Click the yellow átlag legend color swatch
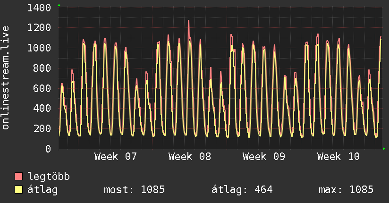The width and height of the screenshot is (389, 203). tap(18, 190)
